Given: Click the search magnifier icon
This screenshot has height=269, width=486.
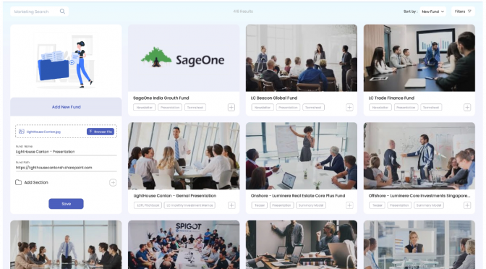Looking at the screenshot, I should coord(62,12).
